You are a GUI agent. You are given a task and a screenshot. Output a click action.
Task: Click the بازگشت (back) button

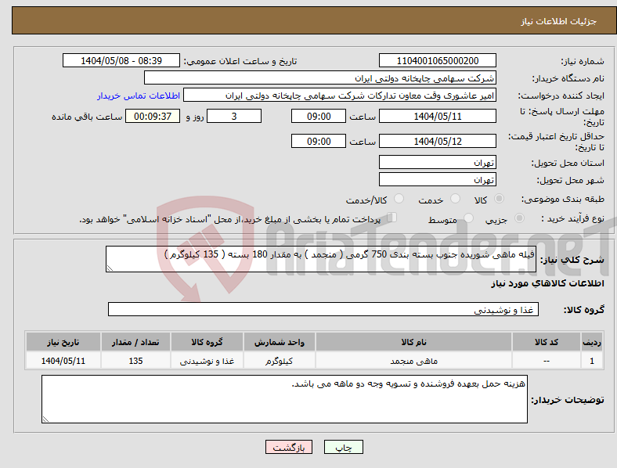point(289,447)
